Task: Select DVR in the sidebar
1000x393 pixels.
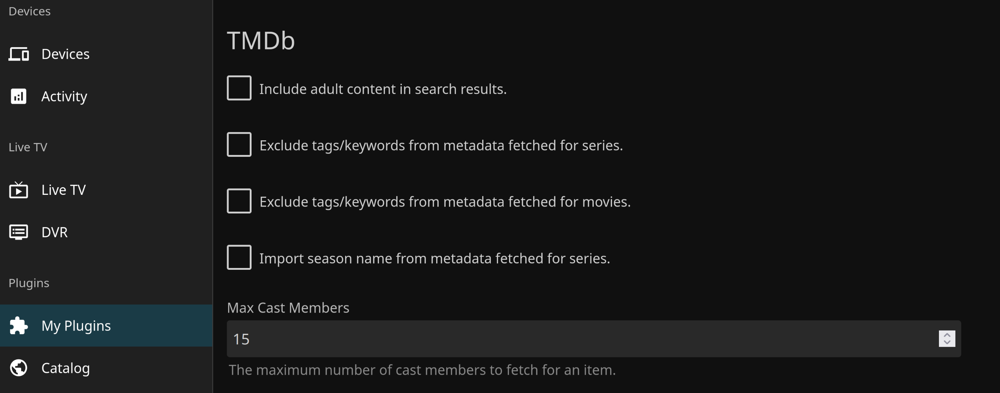Action: pyautogui.click(x=54, y=232)
